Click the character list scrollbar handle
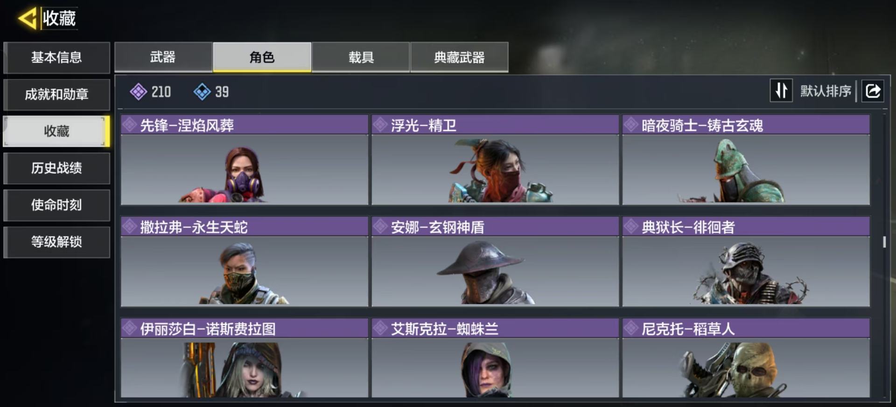Viewport: 896px width, 407px height. pyautogui.click(x=884, y=242)
